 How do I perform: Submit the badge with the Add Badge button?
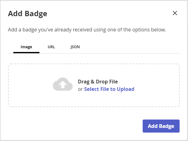[161, 126]
